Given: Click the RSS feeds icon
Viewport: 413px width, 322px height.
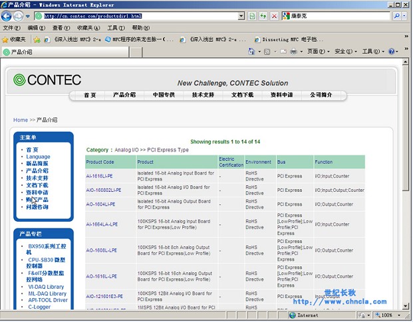Looking at the screenshot, I should (267, 52).
